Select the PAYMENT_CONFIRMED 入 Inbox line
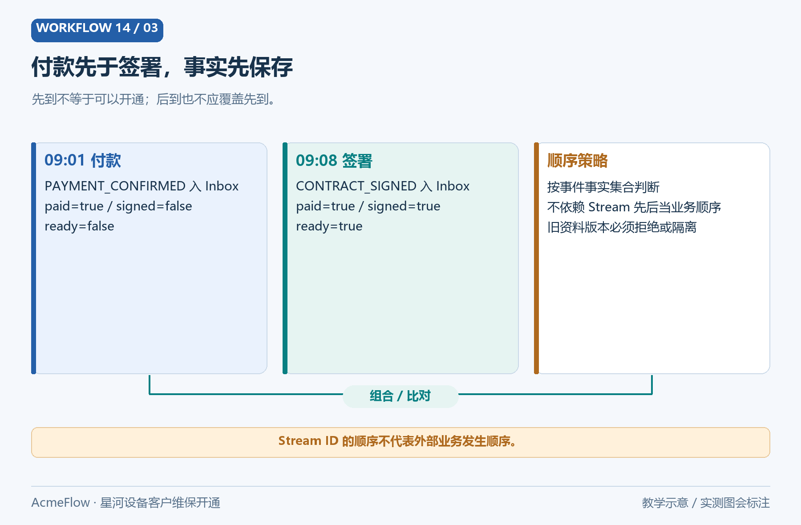This screenshot has width=801, height=525. pos(142,186)
